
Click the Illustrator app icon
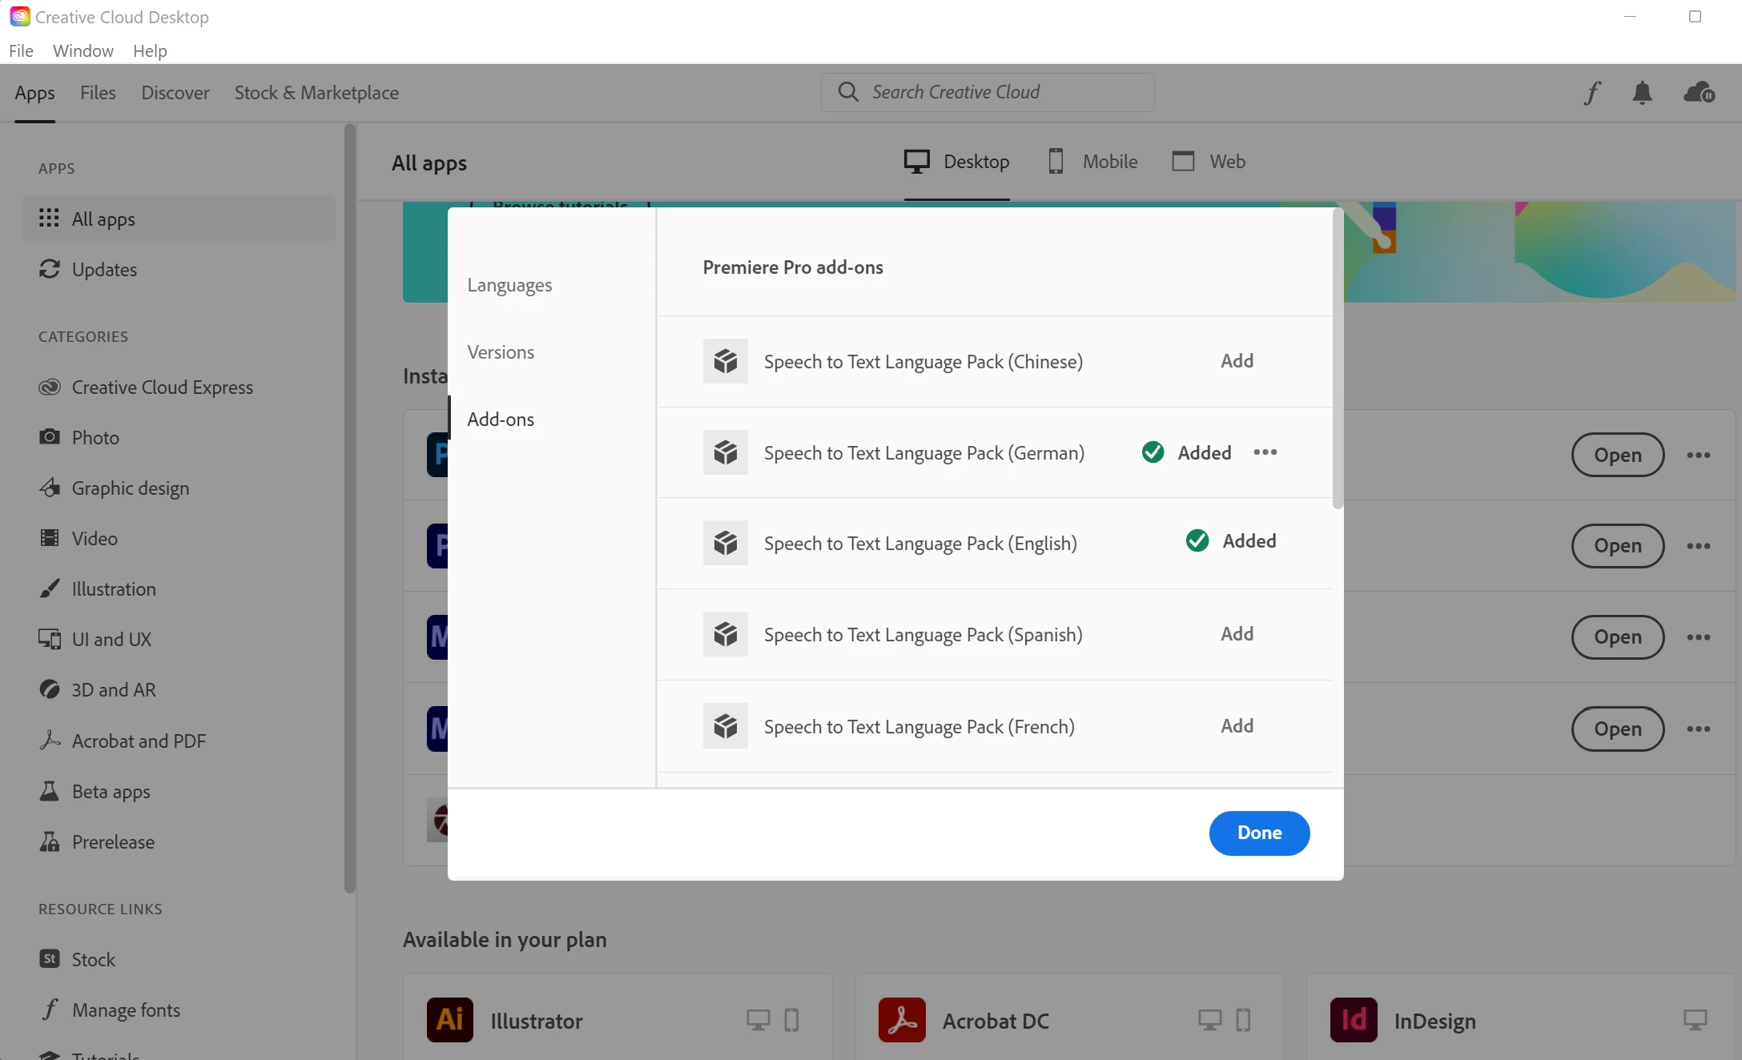pos(449,1020)
